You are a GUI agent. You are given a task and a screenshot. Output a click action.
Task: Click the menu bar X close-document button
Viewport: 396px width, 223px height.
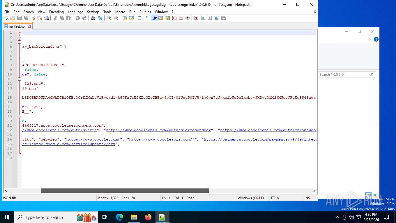point(315,12)
